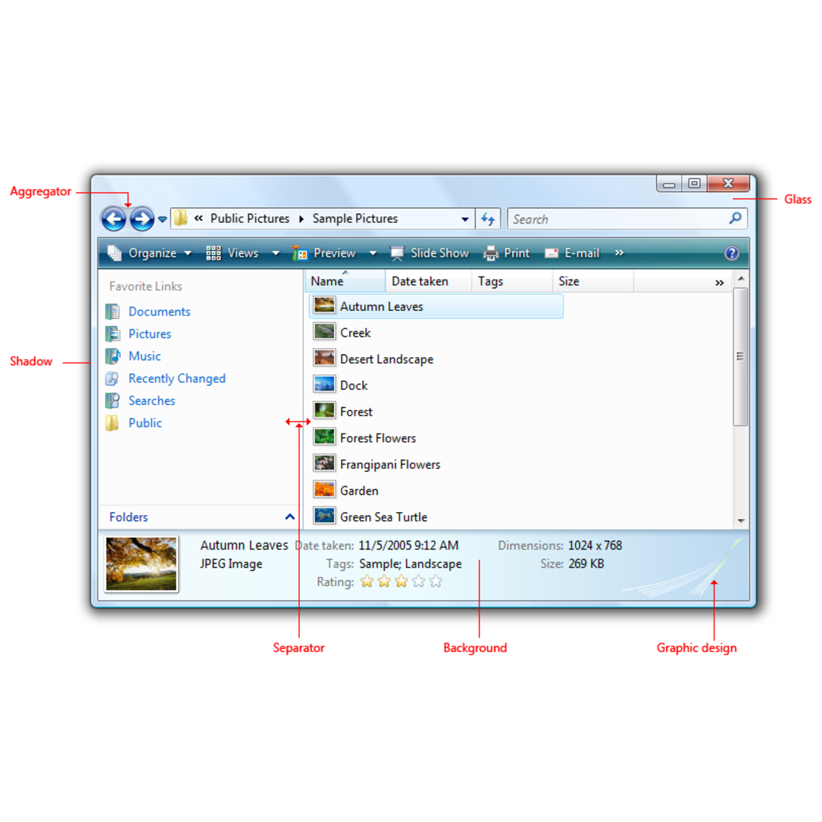Click the back navigation arrow
Viewport: 822px width, 822px height.
[x=113, y=218]
